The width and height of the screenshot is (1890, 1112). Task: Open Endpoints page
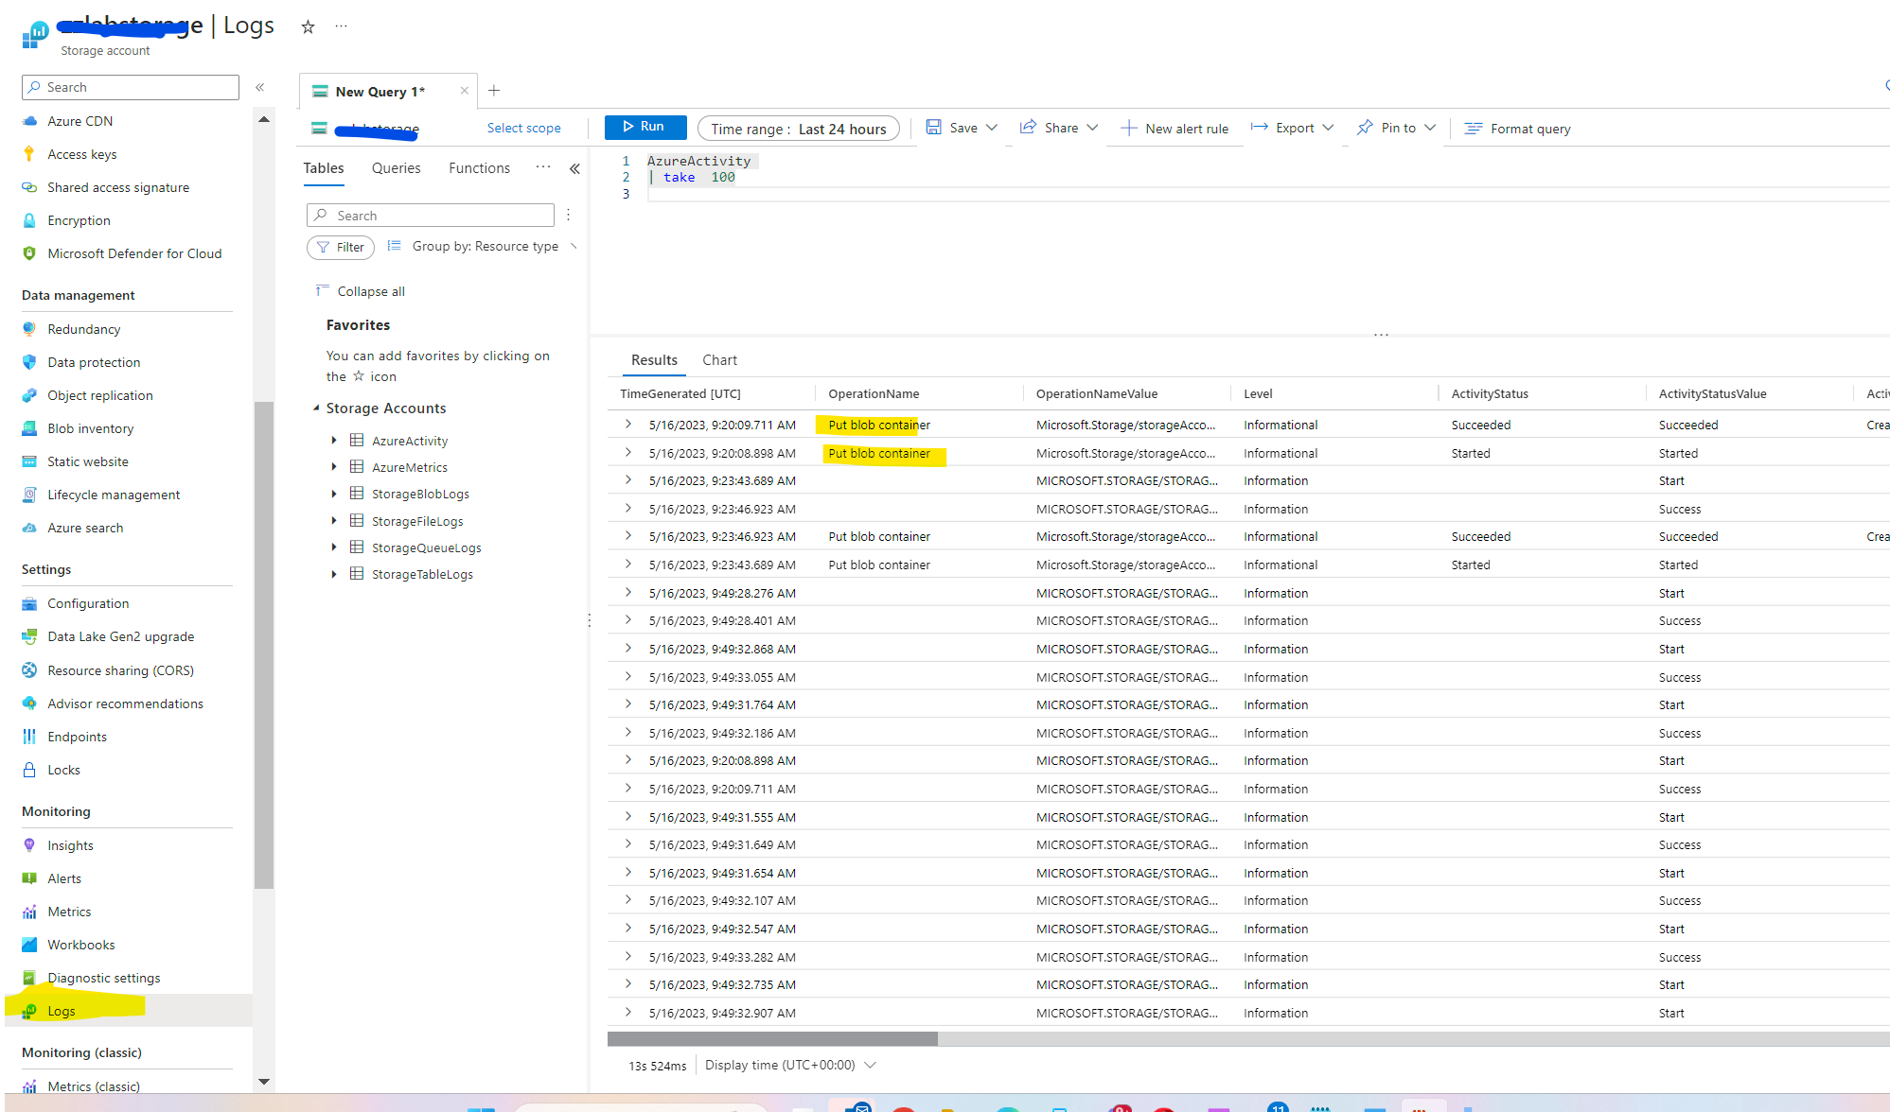tap(77, 737)
